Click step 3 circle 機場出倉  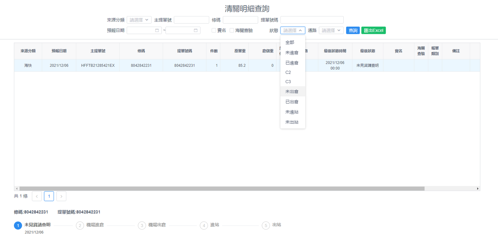(x=142, y=226)
